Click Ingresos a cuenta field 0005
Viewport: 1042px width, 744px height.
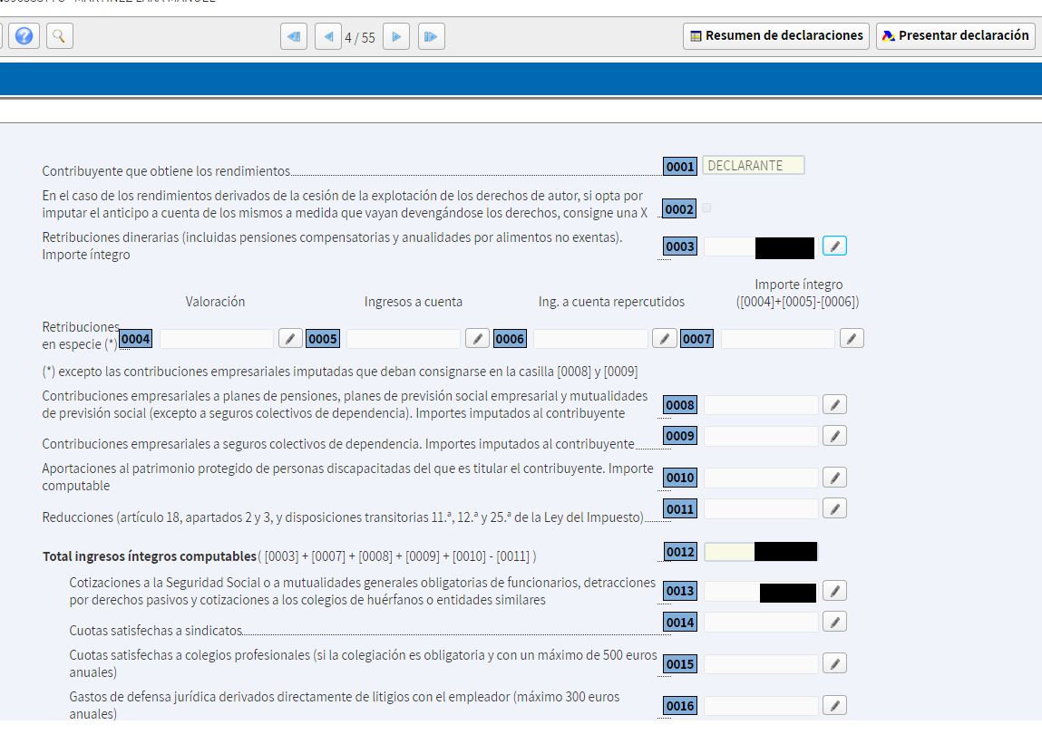403,339
